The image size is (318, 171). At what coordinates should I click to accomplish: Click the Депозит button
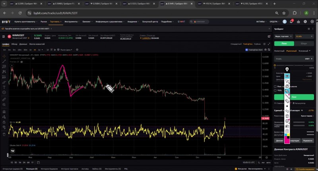[279, 141]
